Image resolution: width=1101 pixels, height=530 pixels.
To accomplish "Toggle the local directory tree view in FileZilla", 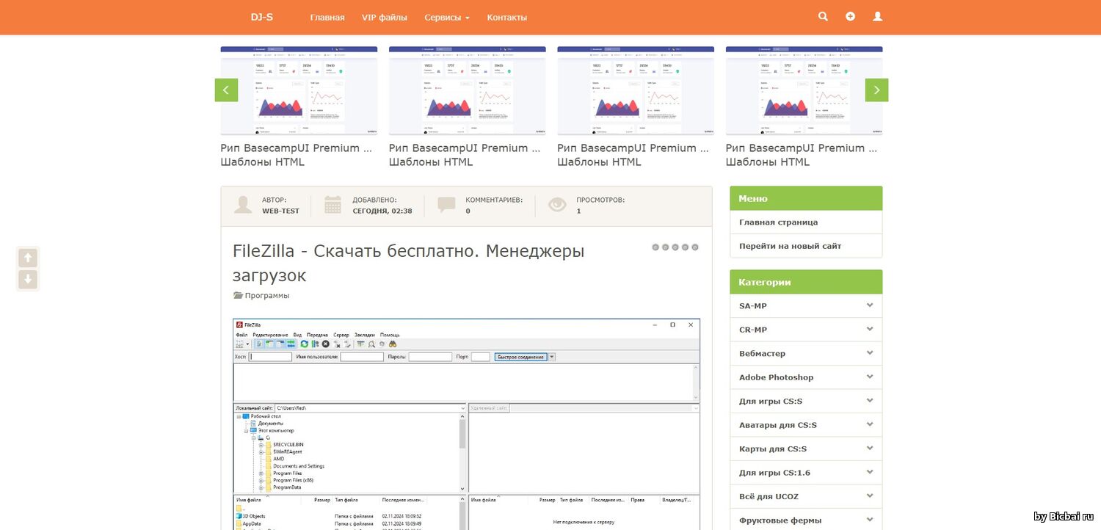I will pos(269,344).
